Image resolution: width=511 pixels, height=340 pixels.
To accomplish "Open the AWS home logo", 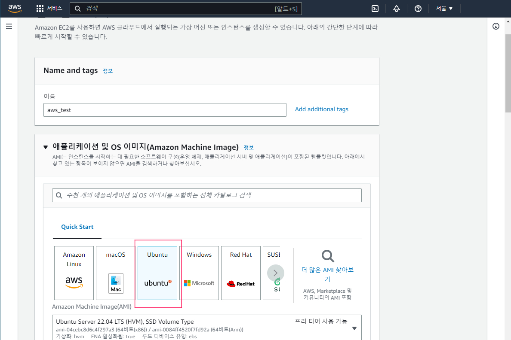I will click(15, 9).
